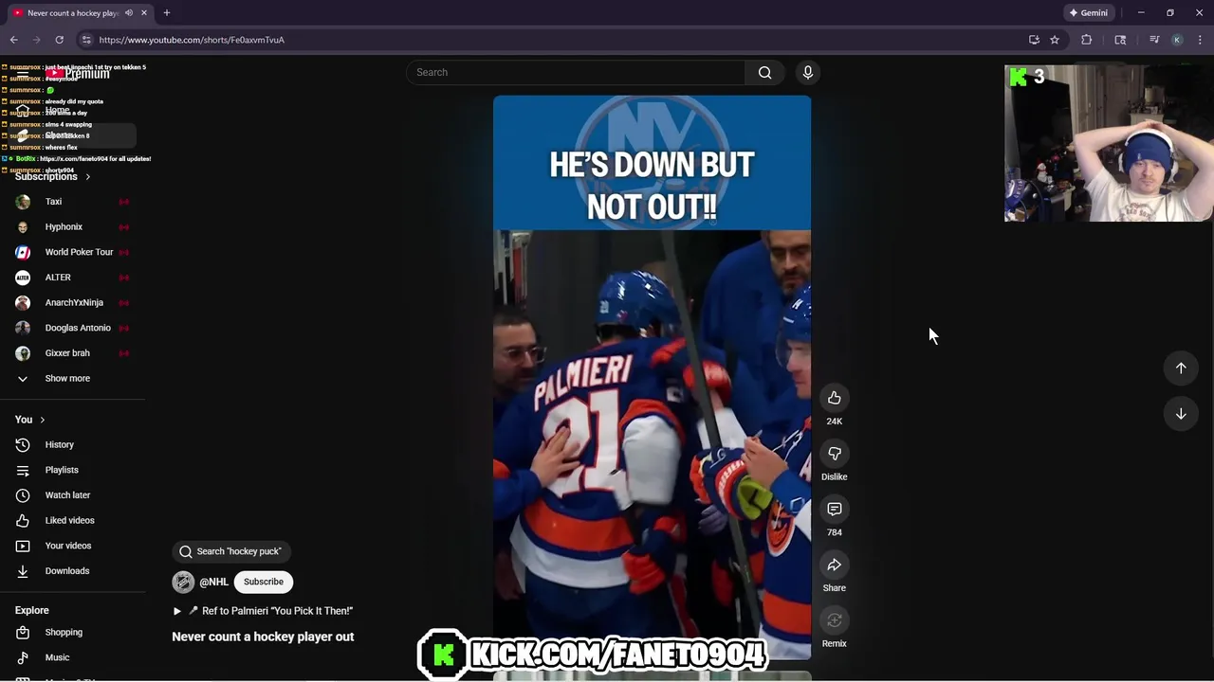Expand the You section

tap(29, 419)
